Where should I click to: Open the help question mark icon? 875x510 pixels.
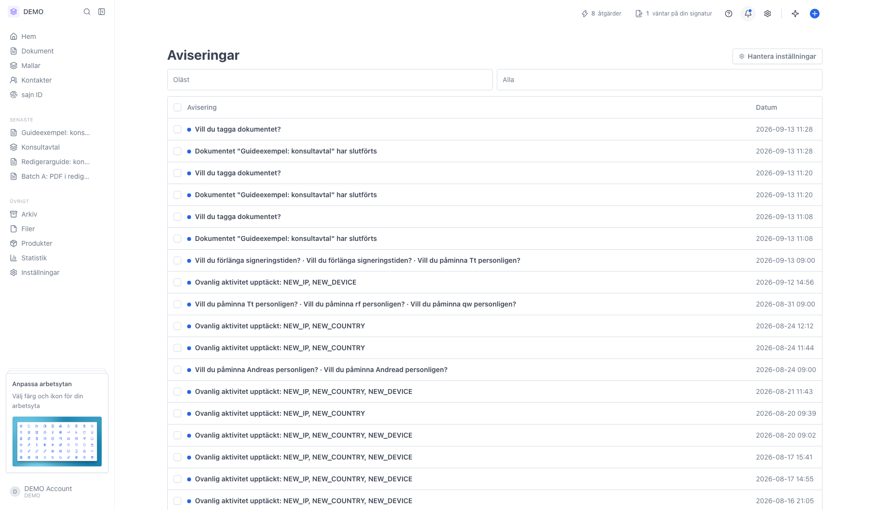coord(728,14)
